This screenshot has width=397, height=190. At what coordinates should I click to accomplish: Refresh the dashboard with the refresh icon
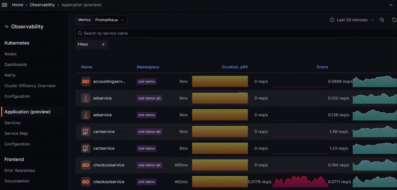coord(394,20)
